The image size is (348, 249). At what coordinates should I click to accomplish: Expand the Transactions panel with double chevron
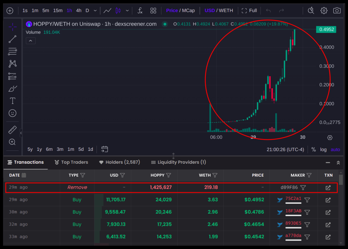pos(338,162)
